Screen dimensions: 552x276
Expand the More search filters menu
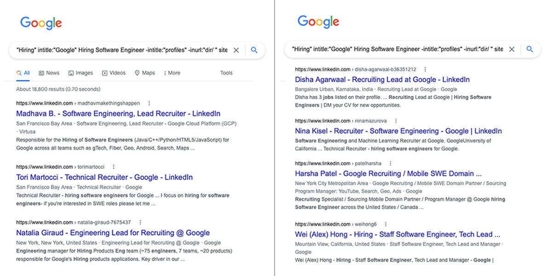(171, 73)
